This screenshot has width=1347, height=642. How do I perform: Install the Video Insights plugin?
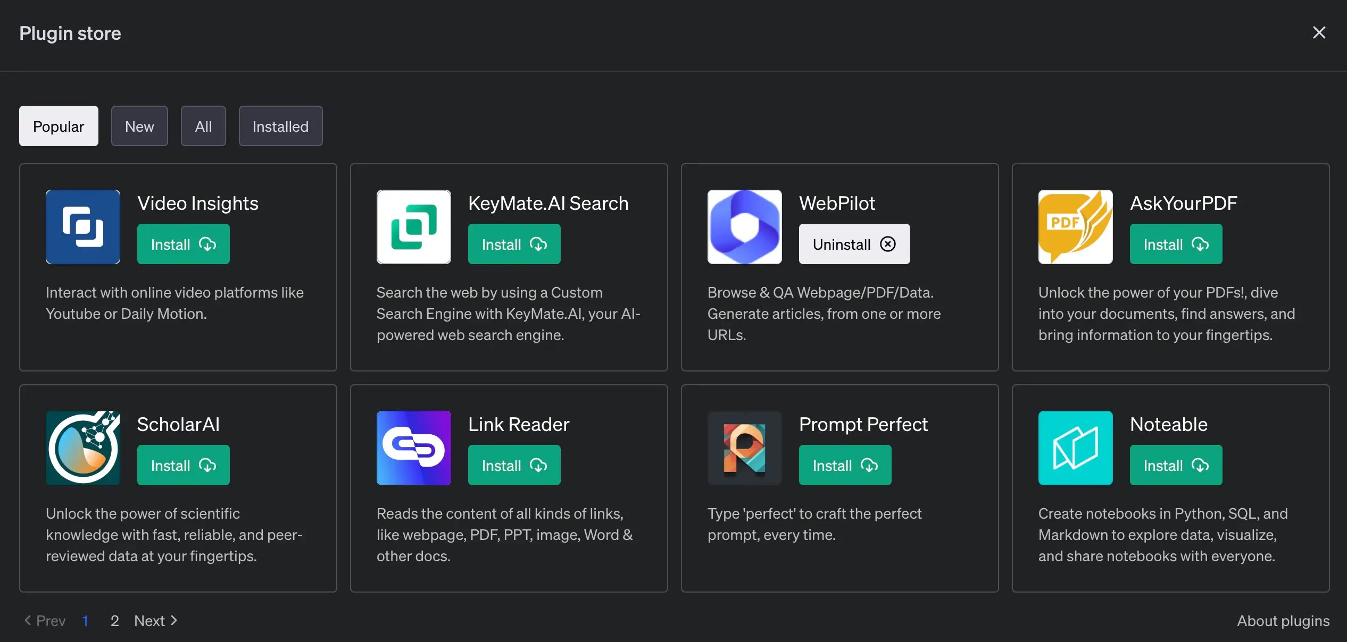(184, 244)
